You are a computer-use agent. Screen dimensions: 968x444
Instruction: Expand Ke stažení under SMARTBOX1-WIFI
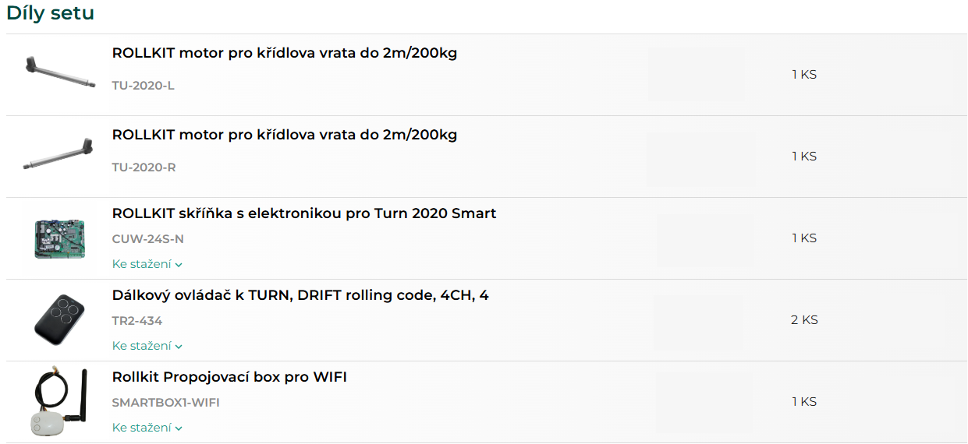(147, 428)
